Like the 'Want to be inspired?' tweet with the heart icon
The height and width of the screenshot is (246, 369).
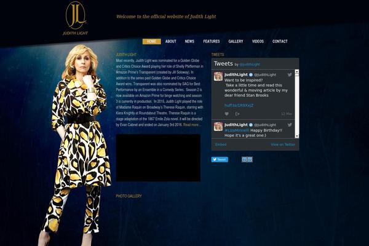tap(226, 114)
